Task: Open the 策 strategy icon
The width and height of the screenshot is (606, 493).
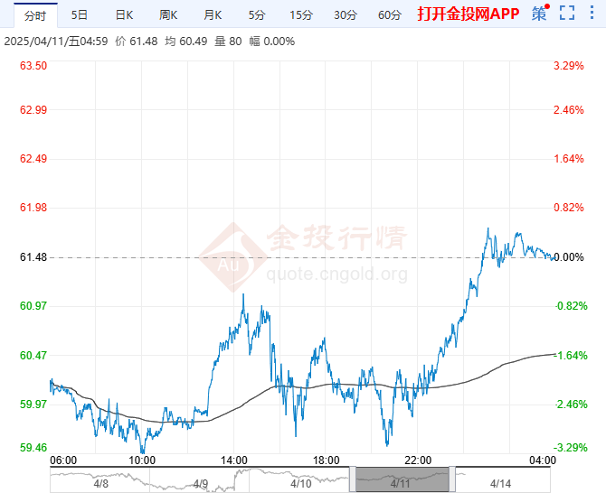Action: point(540,14)
